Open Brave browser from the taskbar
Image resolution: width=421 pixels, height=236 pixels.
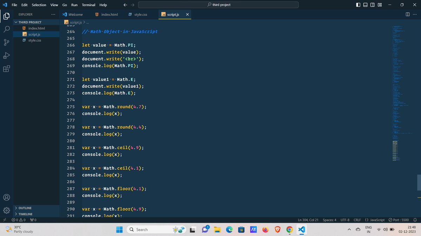[x=278, y=229]
